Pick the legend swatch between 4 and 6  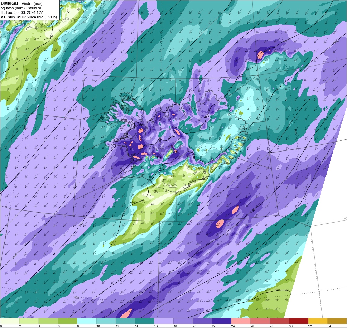(48, 321)
